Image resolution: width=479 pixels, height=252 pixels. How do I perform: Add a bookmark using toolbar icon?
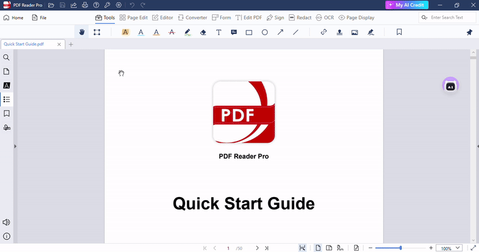coord(399,32)
